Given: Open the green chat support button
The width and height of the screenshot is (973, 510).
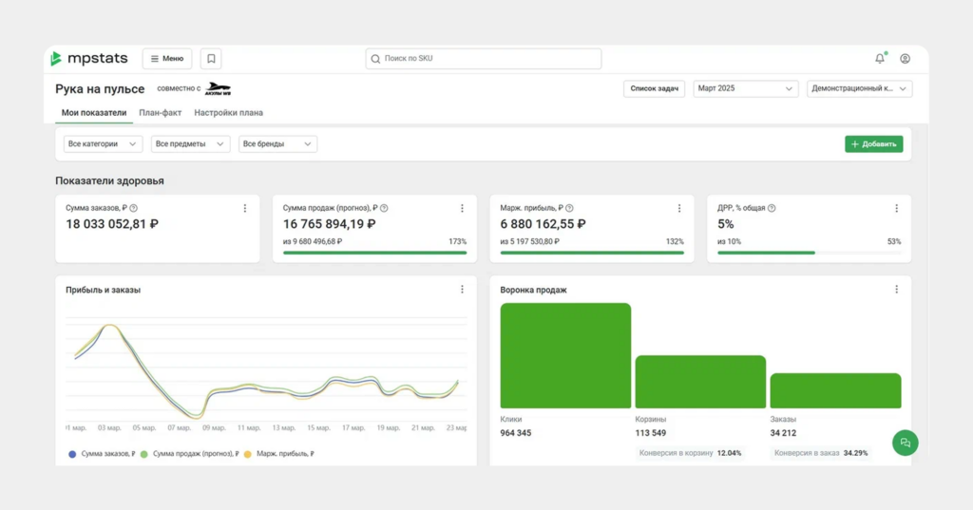Looking at the screenshot, I should click(905, 443).
